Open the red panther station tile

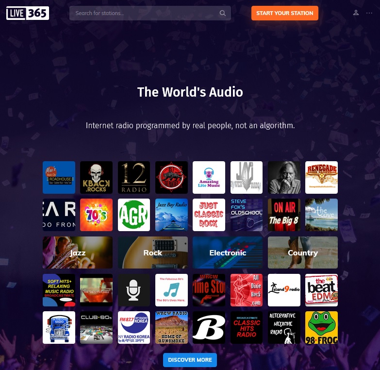(x=171, y=178)
